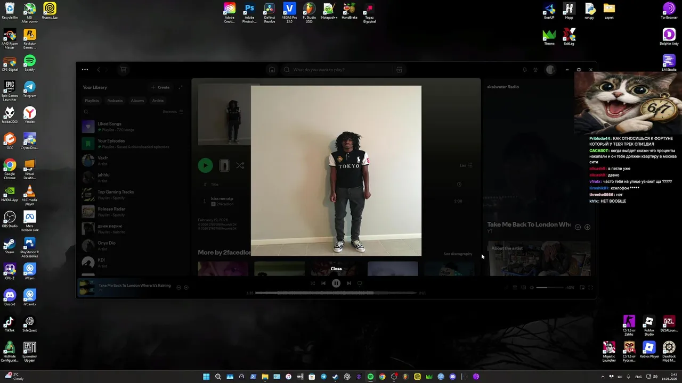
Task: Switch to Spotify via taskbar icon
Action: coord(370,377)
